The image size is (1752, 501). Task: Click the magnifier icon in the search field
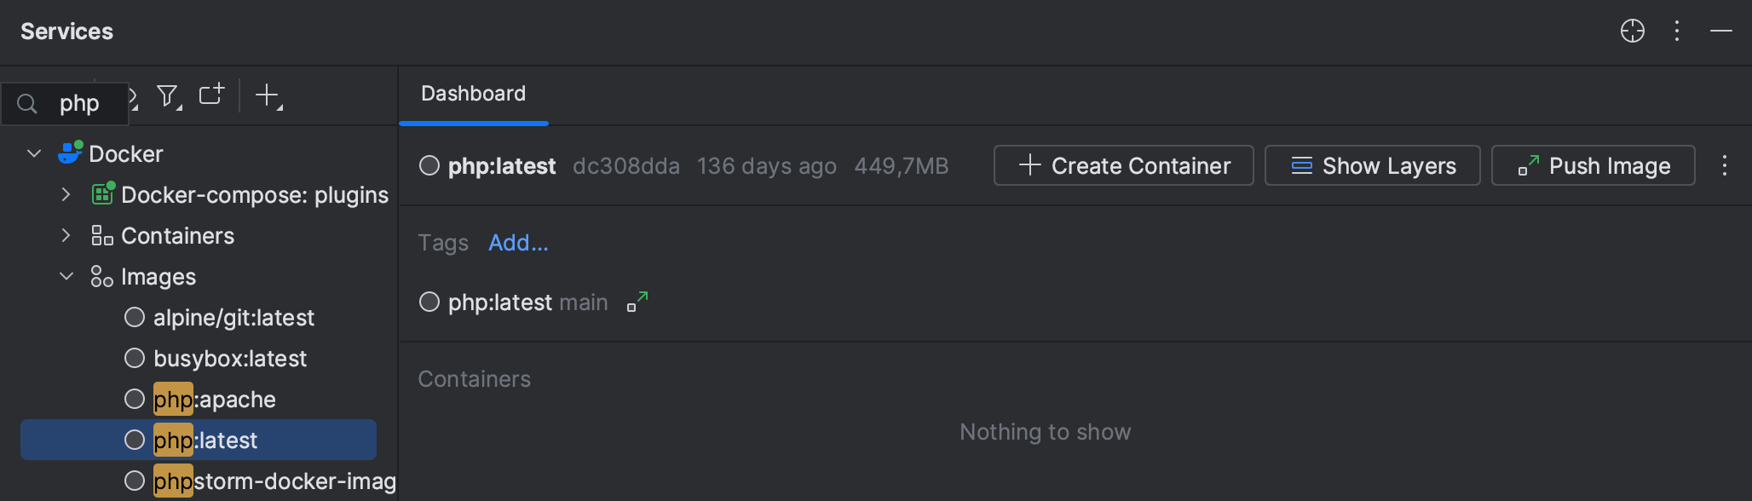pyautogui.click(x=26, y=103)
